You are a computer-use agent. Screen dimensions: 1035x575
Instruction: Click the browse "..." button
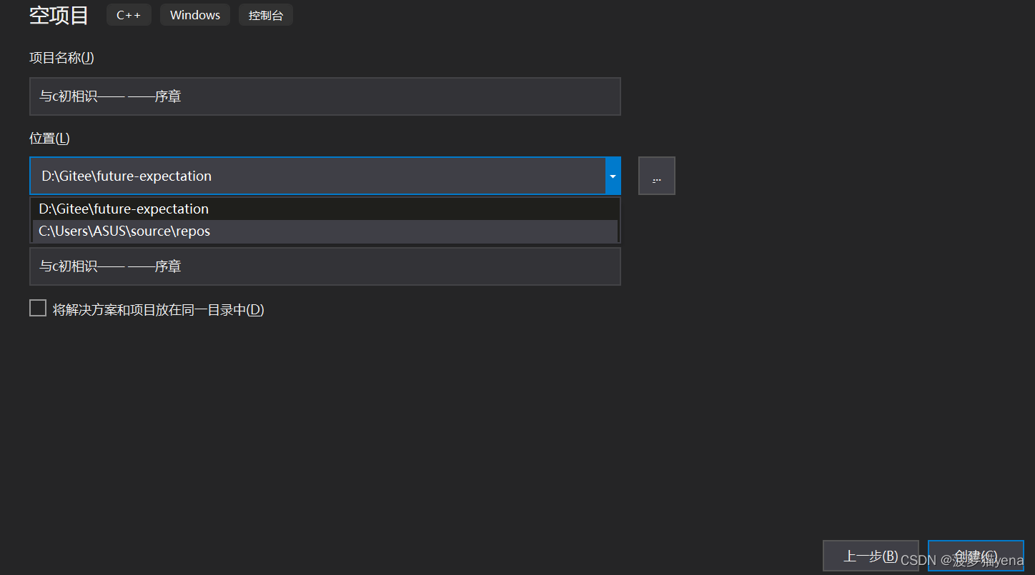coord(656,176)
